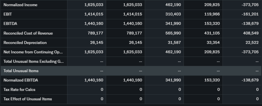Select cost of revenue value 408,549

pos(251,33)
